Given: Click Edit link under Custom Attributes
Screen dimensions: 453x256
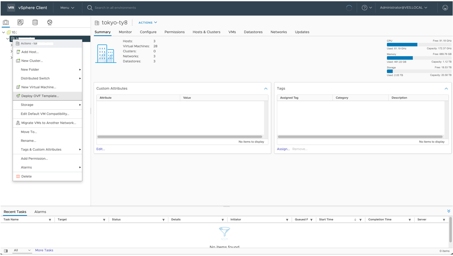Looking at the screenshot, I should coord(100,149).
